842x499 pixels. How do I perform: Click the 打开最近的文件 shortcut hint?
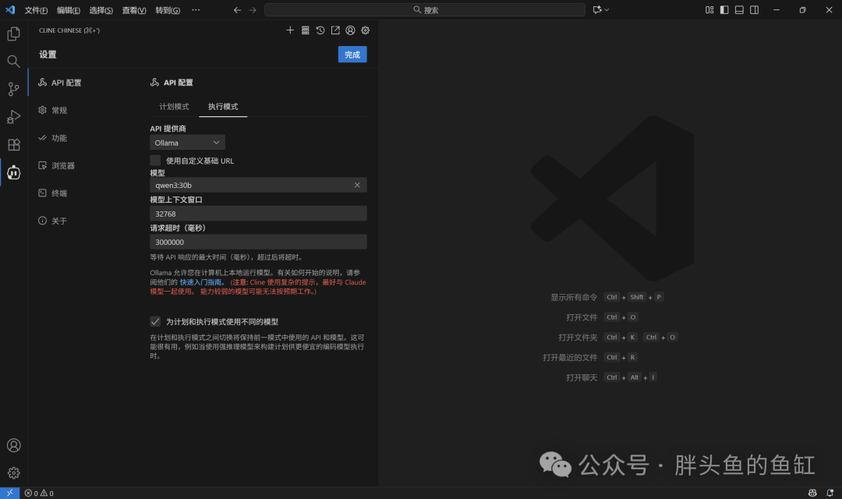click(590, 357)
